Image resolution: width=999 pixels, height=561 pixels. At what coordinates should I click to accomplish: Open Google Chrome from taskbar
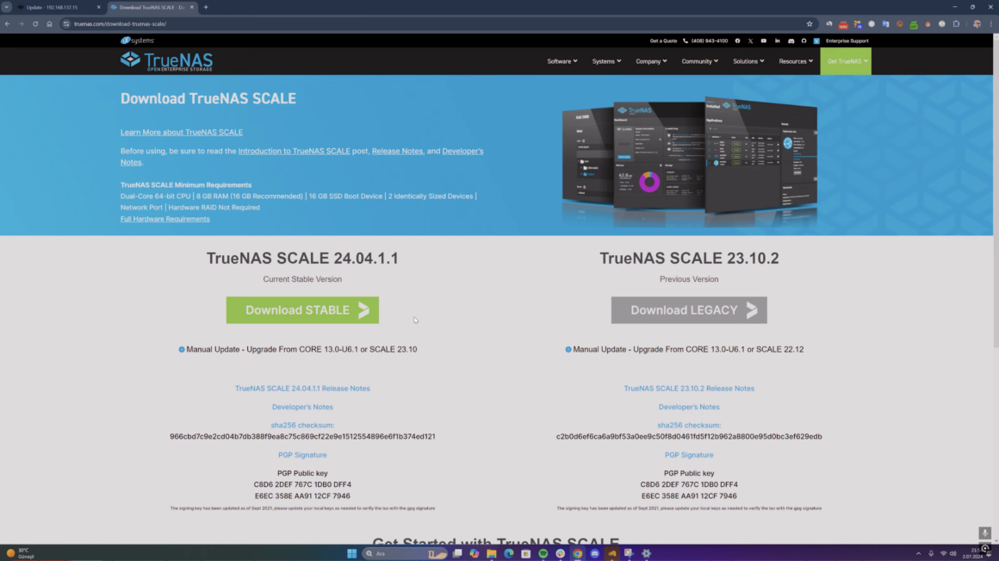[x=577, y=553]
